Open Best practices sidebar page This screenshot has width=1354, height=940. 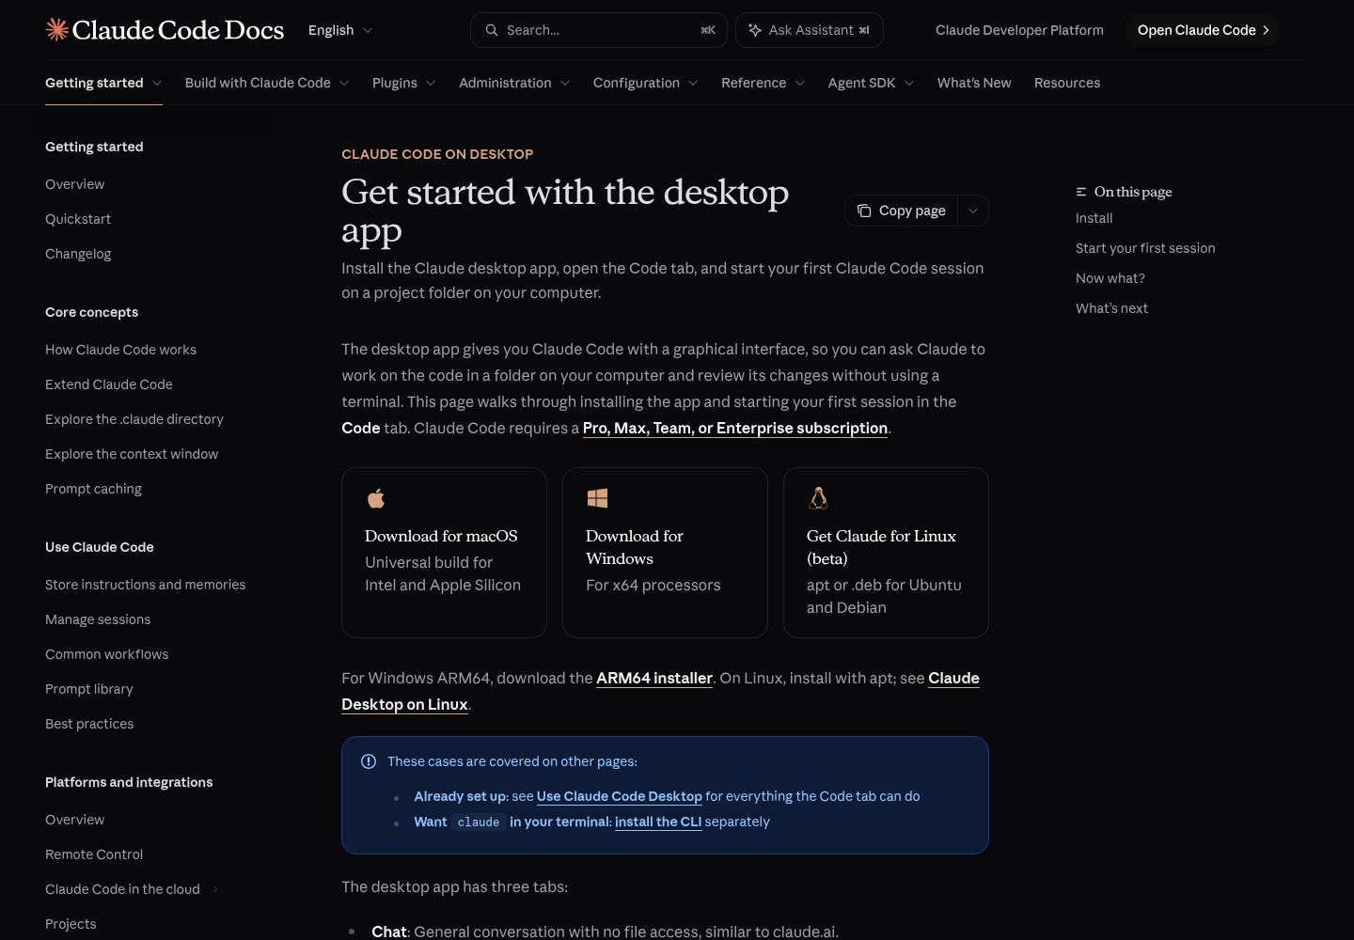coord(89,724)
